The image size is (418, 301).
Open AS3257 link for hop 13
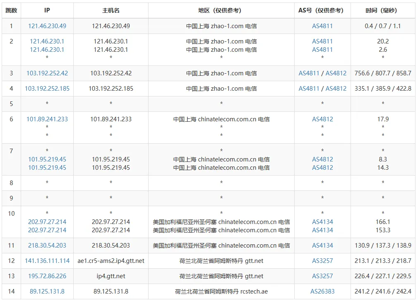click(322, 276)
